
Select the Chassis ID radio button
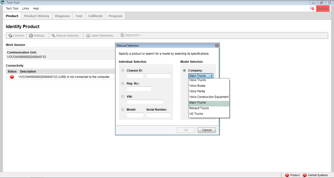(x=123, y=71)
